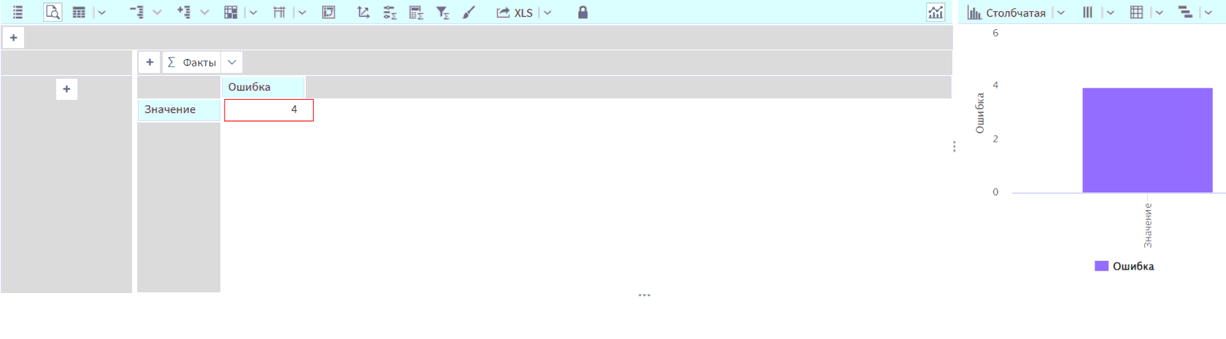The image size is (1226, 339).
Task: Click the column width fit icon
Action: pos(279,12)
